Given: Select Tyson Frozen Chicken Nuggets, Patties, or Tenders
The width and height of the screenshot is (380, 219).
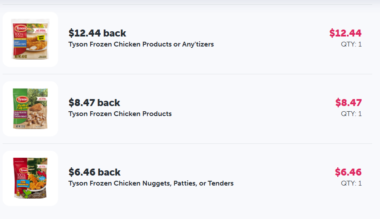Looking at the screenshot, I should coord(151,183).
